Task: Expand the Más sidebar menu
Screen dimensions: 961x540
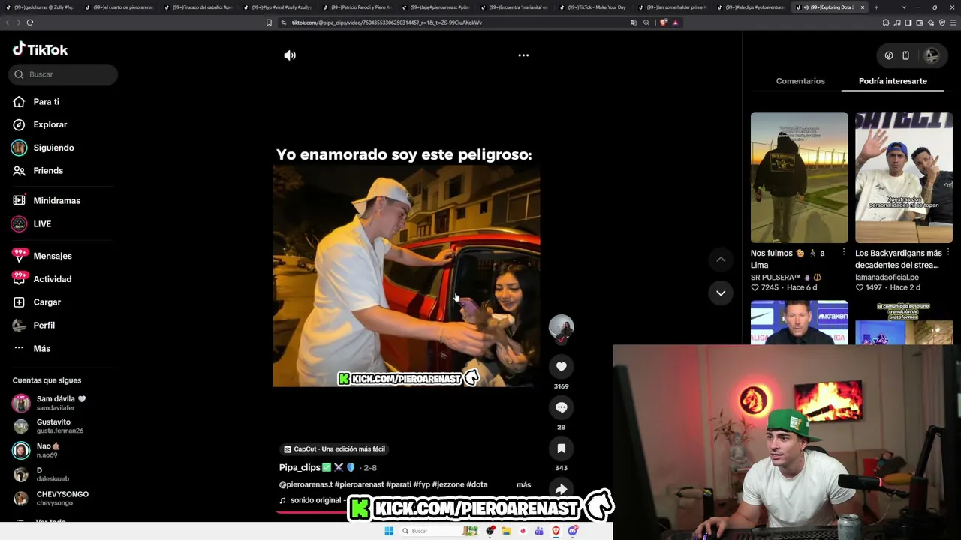Action: point(41,349)
